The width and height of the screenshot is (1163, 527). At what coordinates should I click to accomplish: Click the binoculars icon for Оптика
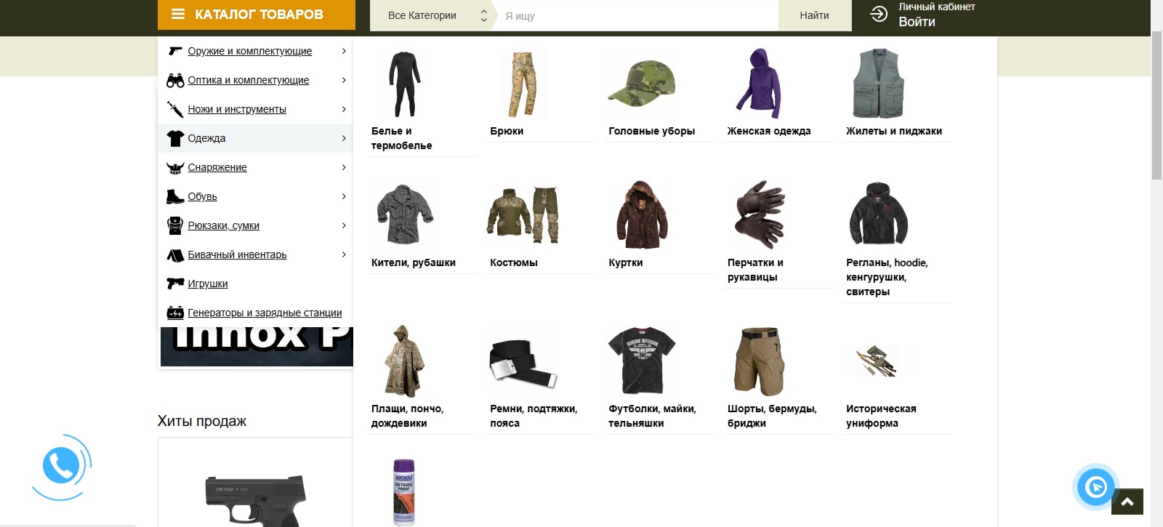tap(174, 81)
